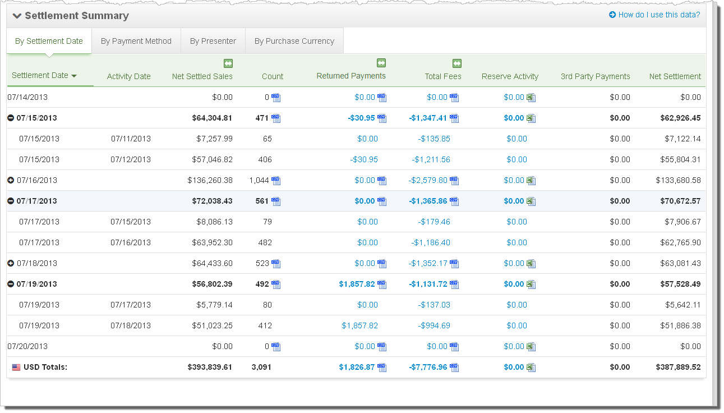This screenshot has width=724, height=413.
Task: Click the Activity Date column header
Action: (x=129, y=77)
